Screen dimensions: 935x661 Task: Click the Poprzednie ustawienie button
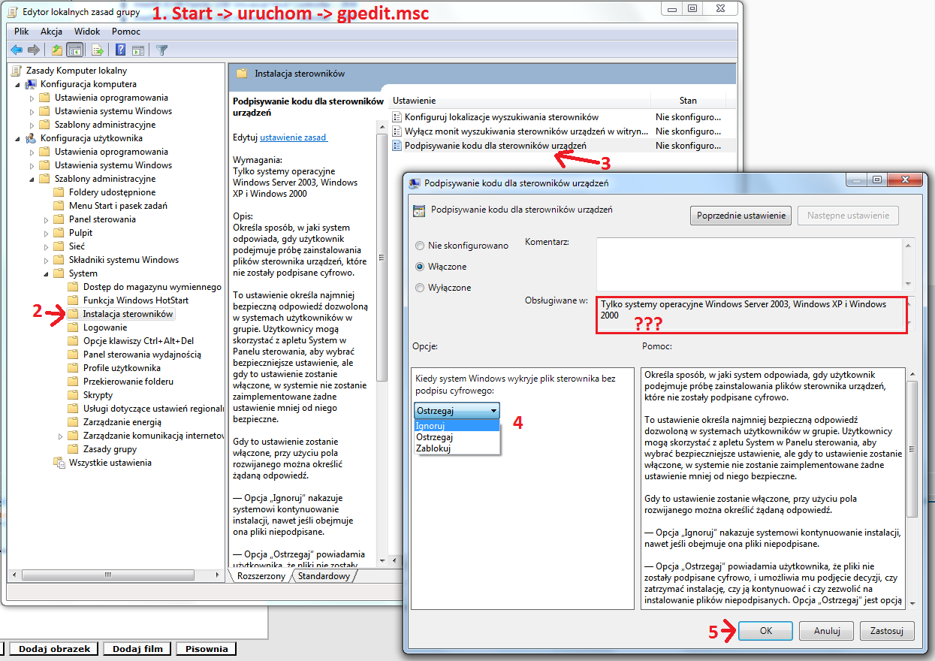pyautogui.click(x=740, y=216)
